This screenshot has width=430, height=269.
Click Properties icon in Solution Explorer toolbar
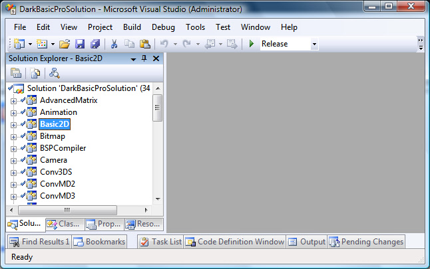point(16,73)
